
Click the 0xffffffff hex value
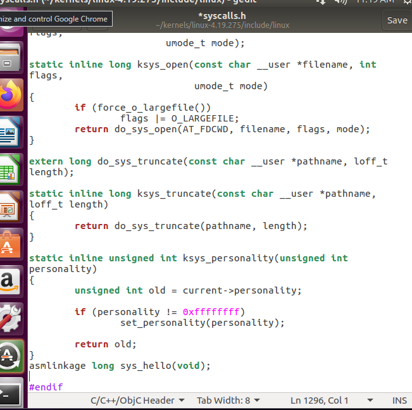pyautogui.click(x=211, y=312)
